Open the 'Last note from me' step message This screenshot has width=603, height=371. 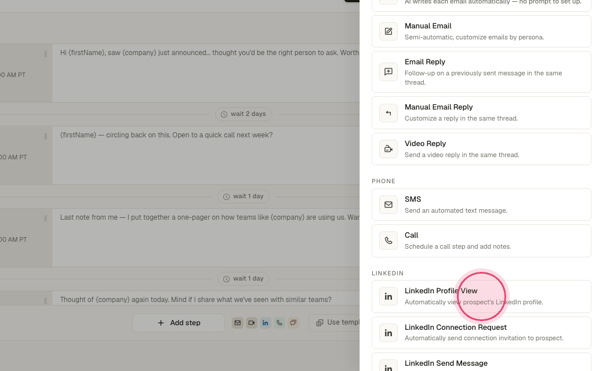(206, 238)
